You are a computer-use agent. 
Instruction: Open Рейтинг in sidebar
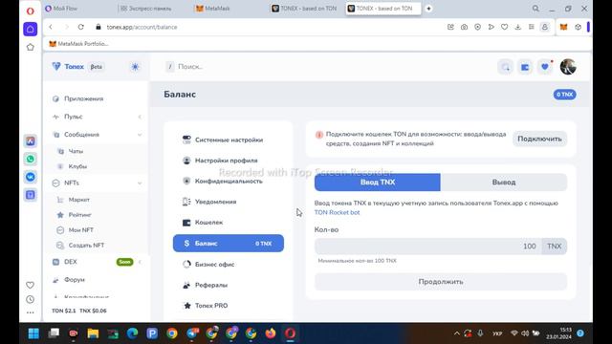coord(79,215)
